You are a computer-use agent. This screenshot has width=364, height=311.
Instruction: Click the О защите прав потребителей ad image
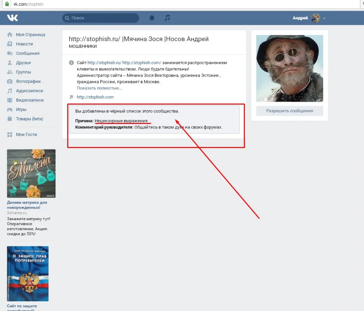point(28,274)
